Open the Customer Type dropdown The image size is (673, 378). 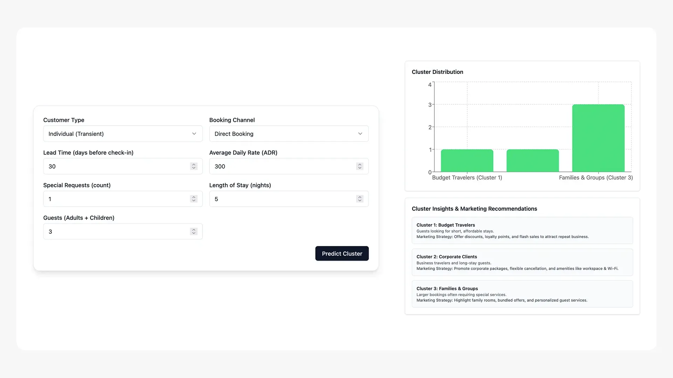[122, 134]
